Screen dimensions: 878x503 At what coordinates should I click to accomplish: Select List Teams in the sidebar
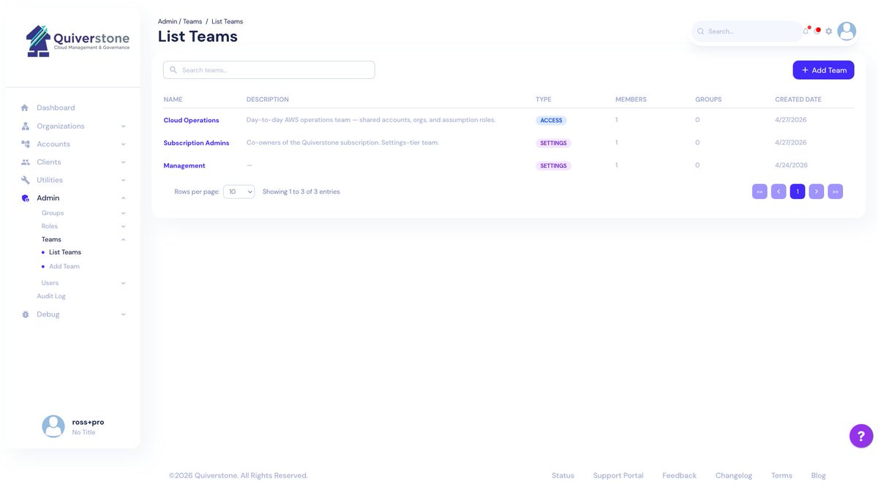click(65, 252)
